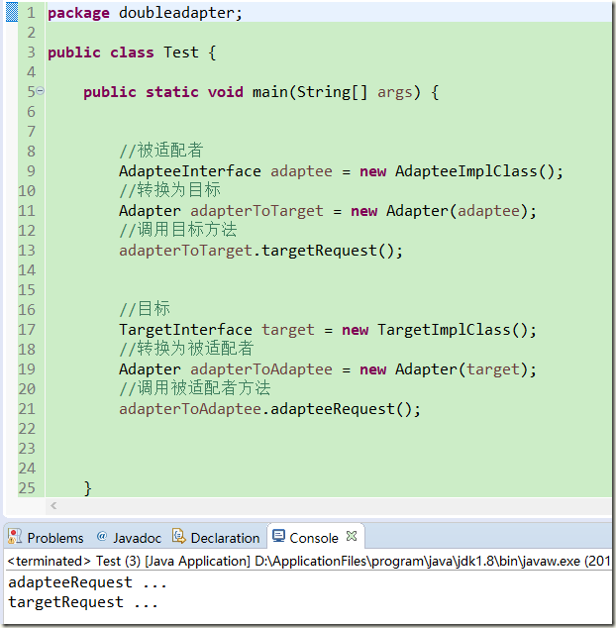
Task: Click 'String[]' parameter type on line 5
Action: [332, 92]
